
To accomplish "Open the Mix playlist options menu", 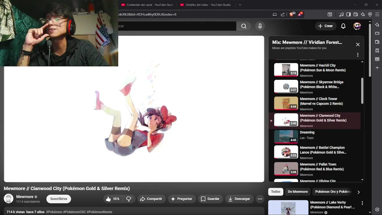I will pyautogui.click(x=358, y=55).
